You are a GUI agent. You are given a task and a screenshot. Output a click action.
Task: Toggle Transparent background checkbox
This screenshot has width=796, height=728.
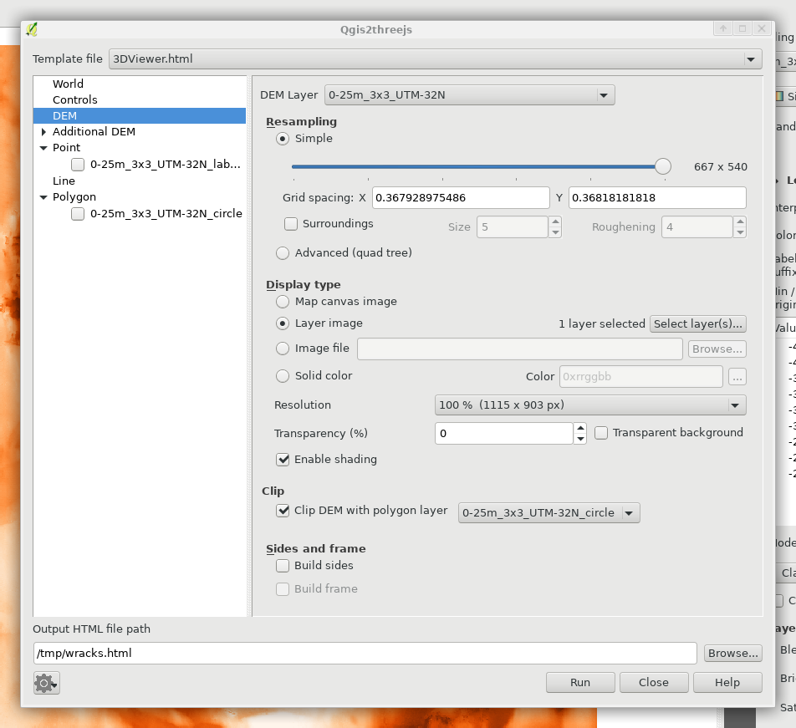601,433
